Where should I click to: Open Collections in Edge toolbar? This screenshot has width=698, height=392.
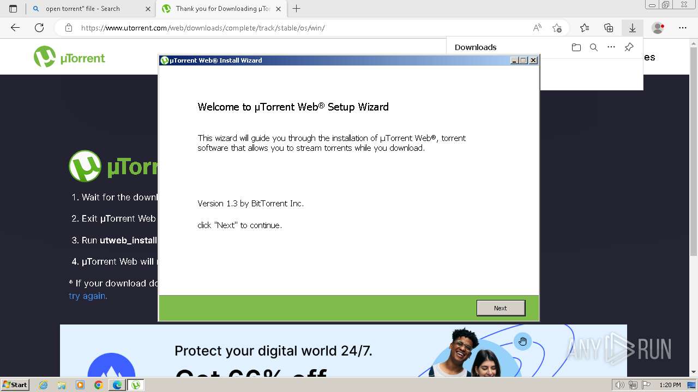click(609, 28)
